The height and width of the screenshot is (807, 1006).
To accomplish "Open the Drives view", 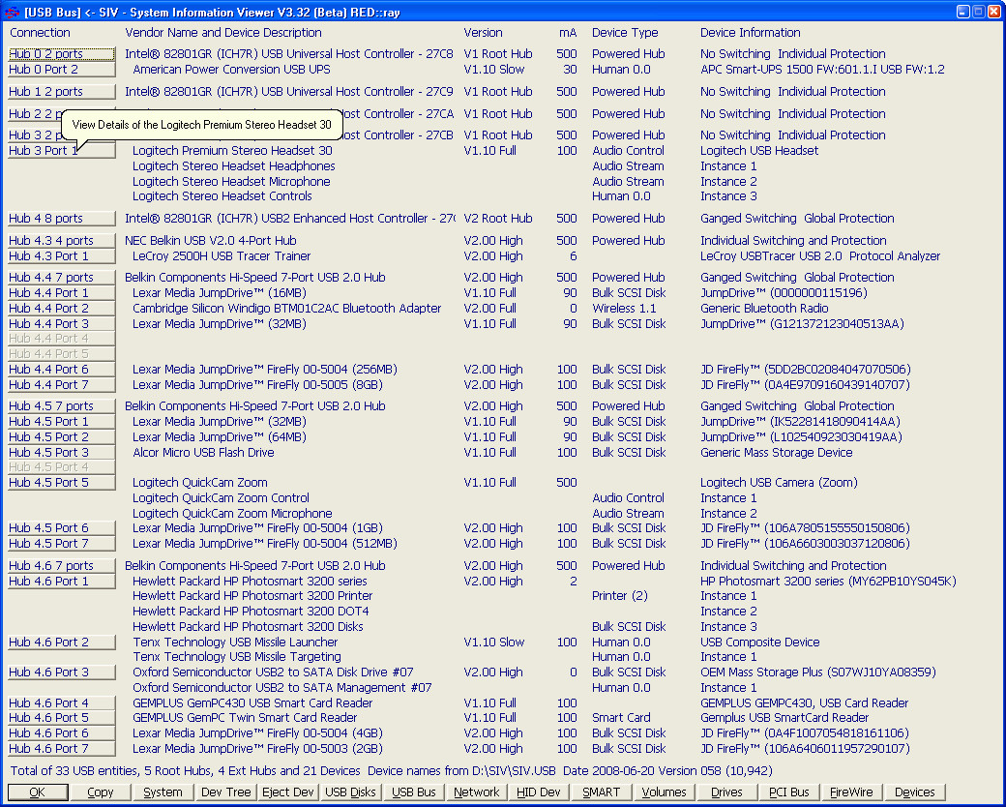I will pos(726,792).
